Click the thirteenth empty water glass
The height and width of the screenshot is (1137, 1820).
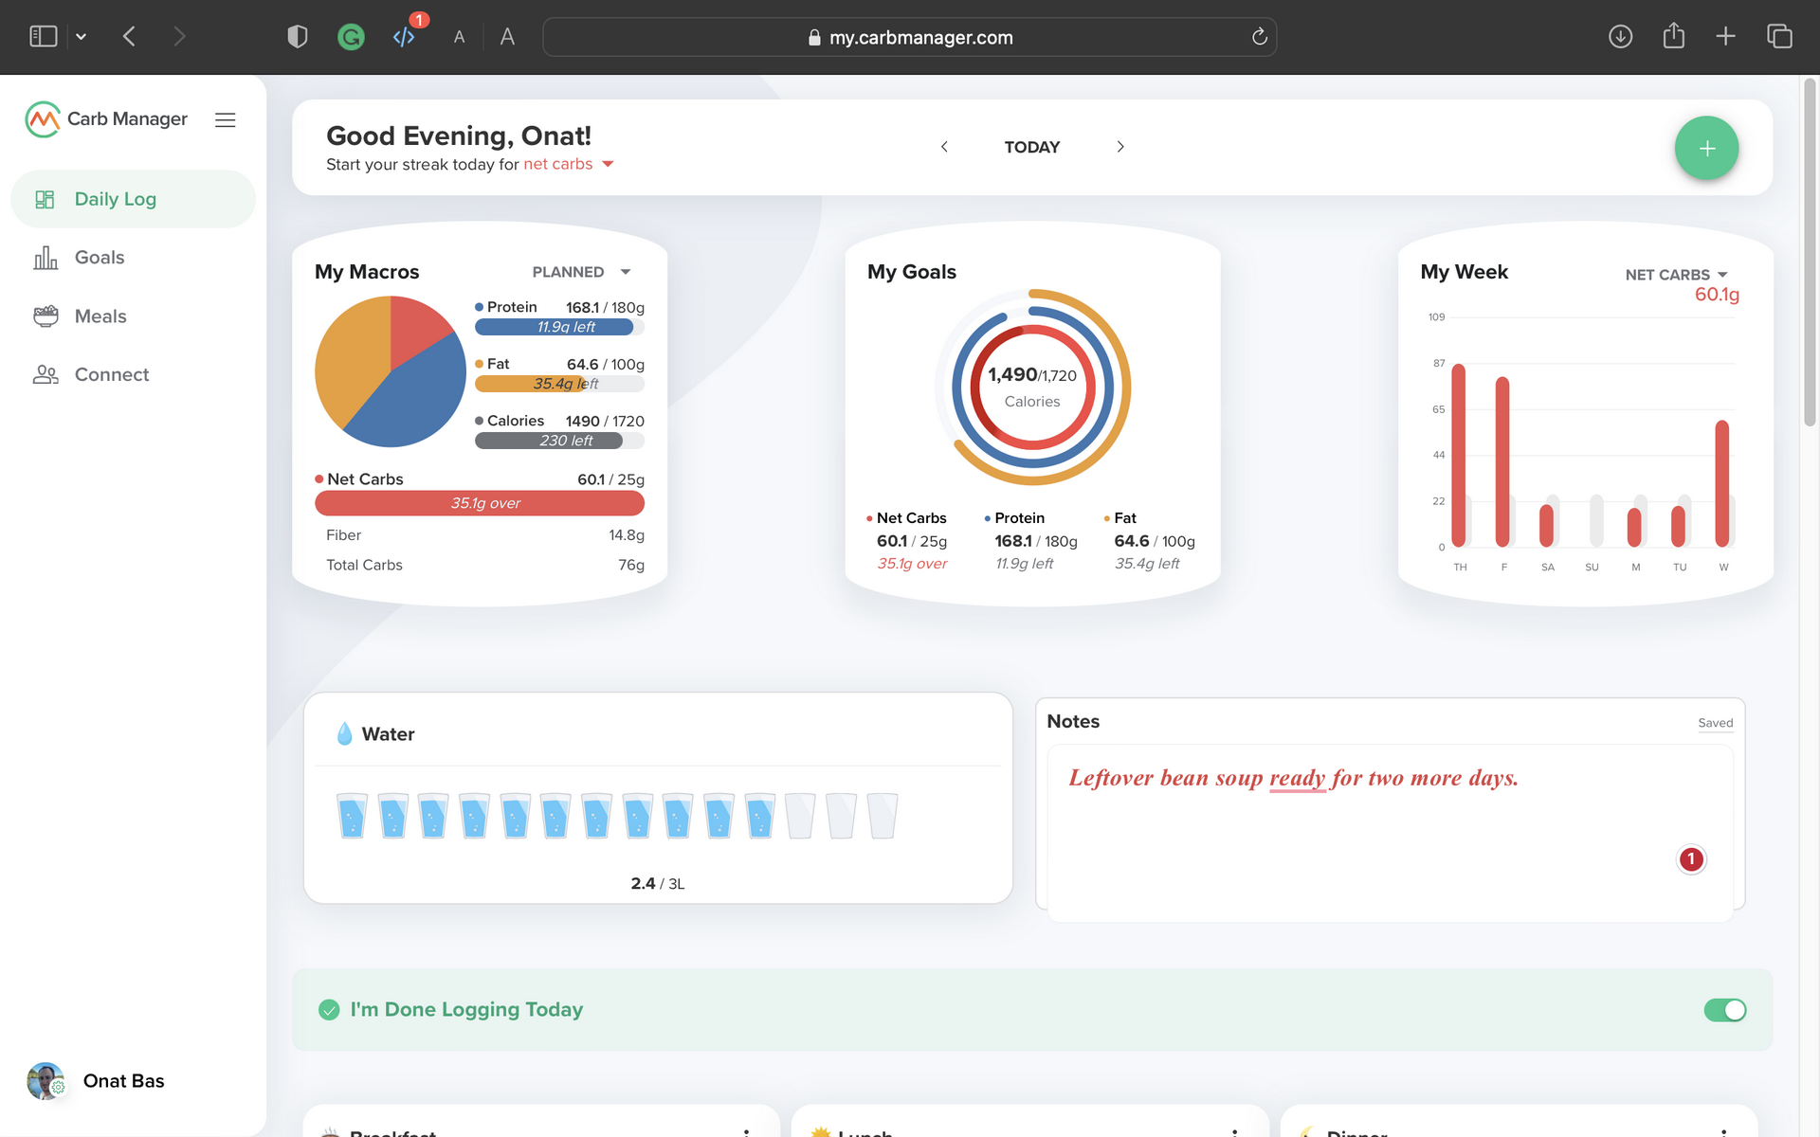click(841, 816)
